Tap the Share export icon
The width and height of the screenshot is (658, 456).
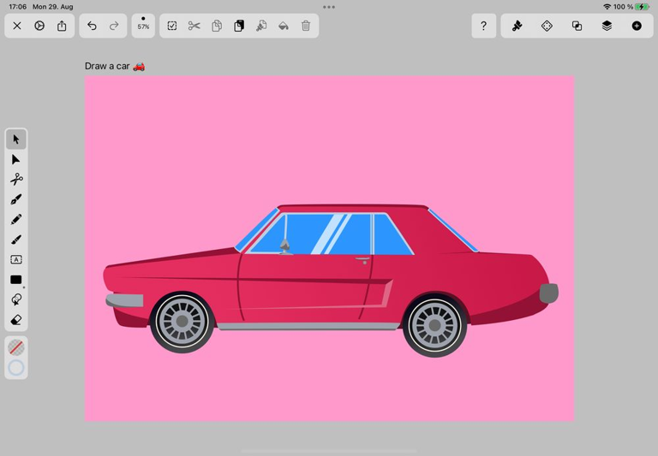(62, 26)
